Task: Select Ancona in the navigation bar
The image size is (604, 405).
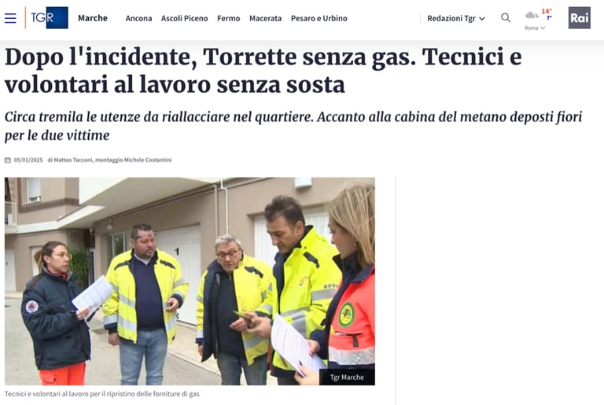Action: point(138,18)
